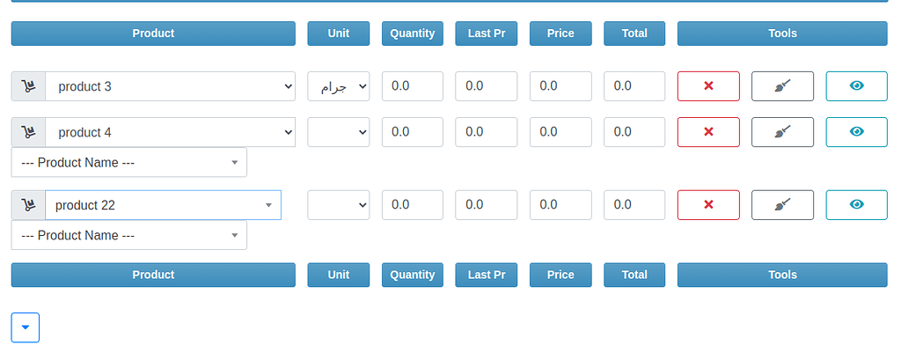Viewport: 901px width, 353px height.
Task: Click the red X delete button in product 22 row
Action: [x=708, y=205]
